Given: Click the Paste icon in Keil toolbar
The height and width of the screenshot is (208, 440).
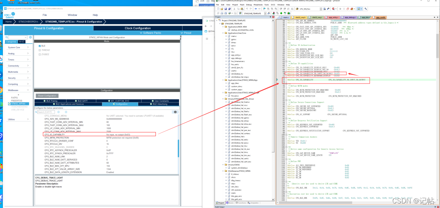Looking at the screenshot, I should point(242,9).
